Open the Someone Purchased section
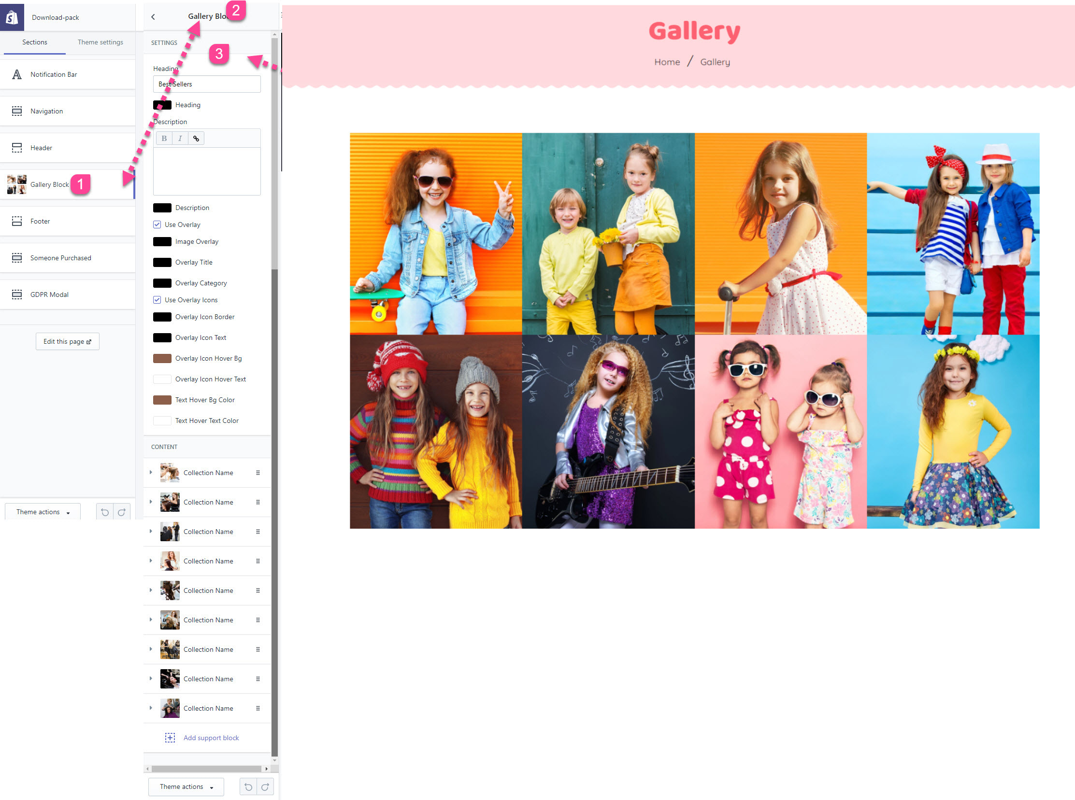 click(67, 258)
